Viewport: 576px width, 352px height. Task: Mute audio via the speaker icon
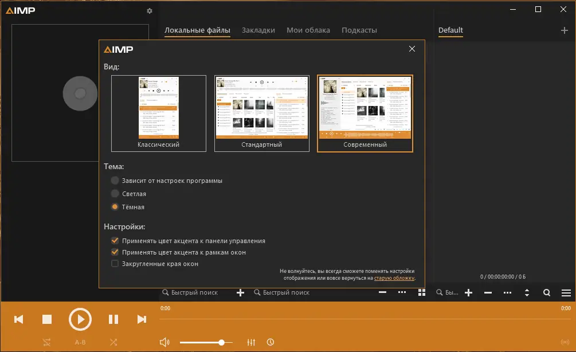tap(164, 342)
